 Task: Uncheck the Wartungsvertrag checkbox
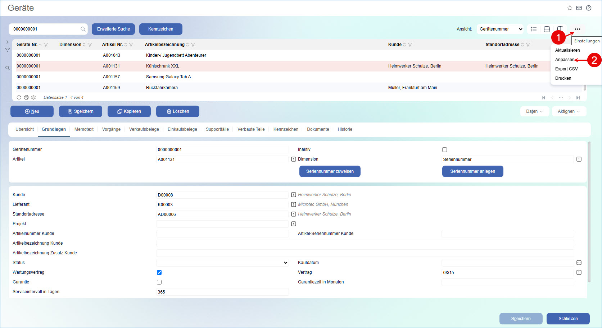(x=159, y=272)
